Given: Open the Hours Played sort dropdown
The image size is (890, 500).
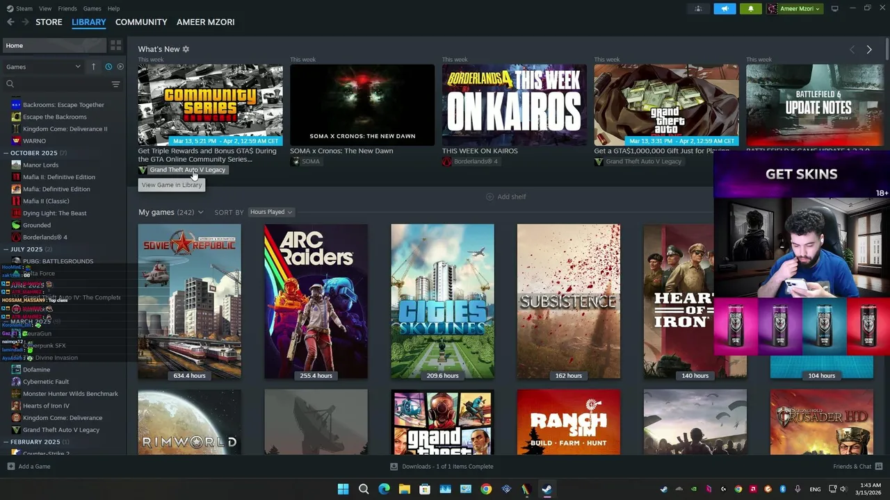Looking at the screenshot, I should click(271, 212).
